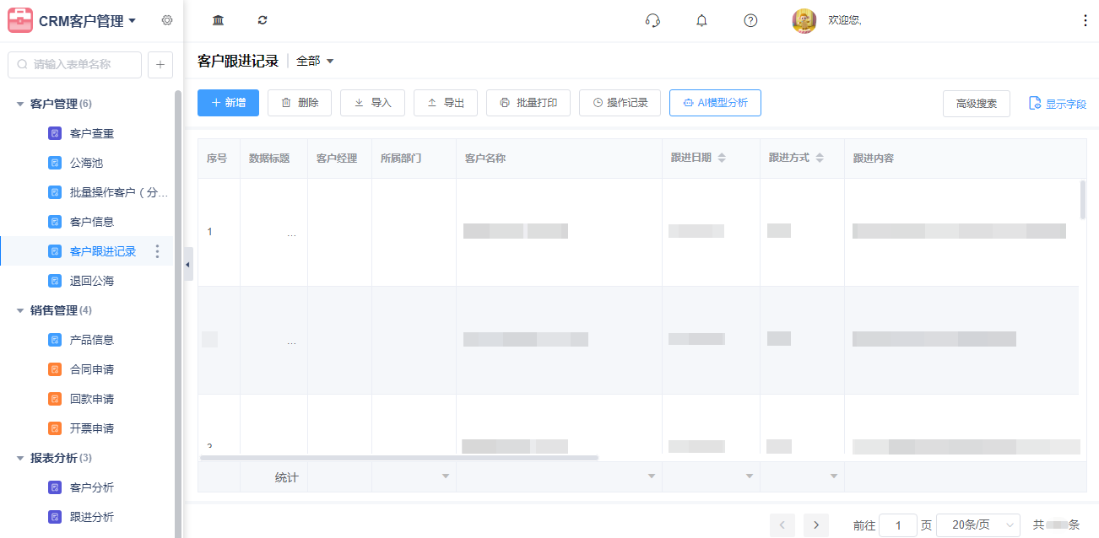Click the 合同申请 orange form icon
Screen dimensions: 1099x538
click(55, 369)
